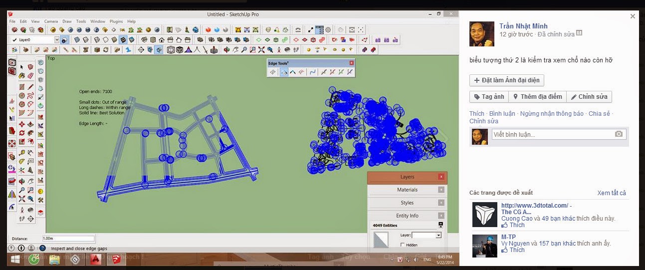The height and width of the screenshot is (270, 645).
Task: Click the Distance input field
Action: coord(68,239)
